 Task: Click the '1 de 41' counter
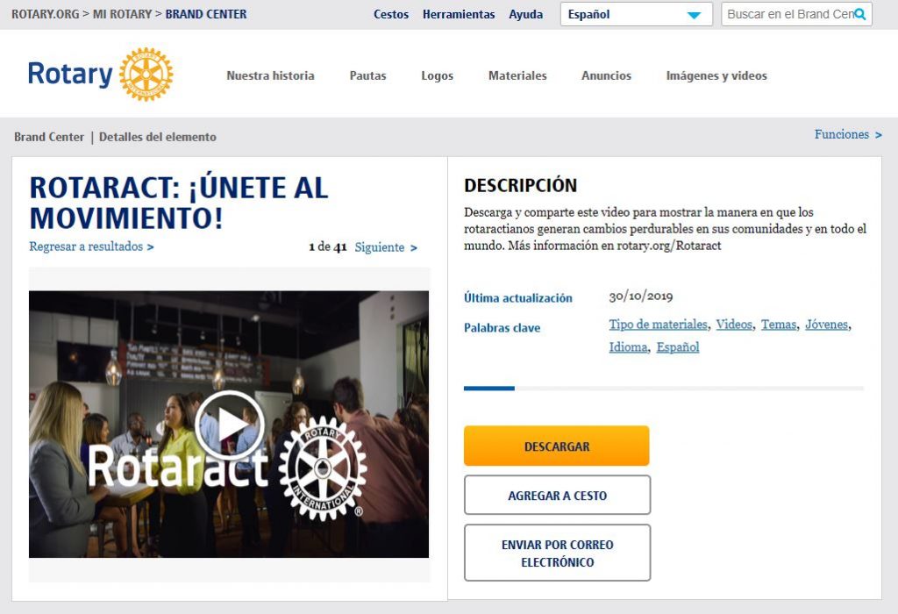tap(328, 246)
